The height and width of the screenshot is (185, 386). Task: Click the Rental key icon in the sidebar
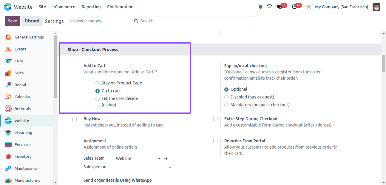point(8,85)
